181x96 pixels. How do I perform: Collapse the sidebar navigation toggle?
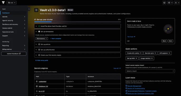pos(29,9)
